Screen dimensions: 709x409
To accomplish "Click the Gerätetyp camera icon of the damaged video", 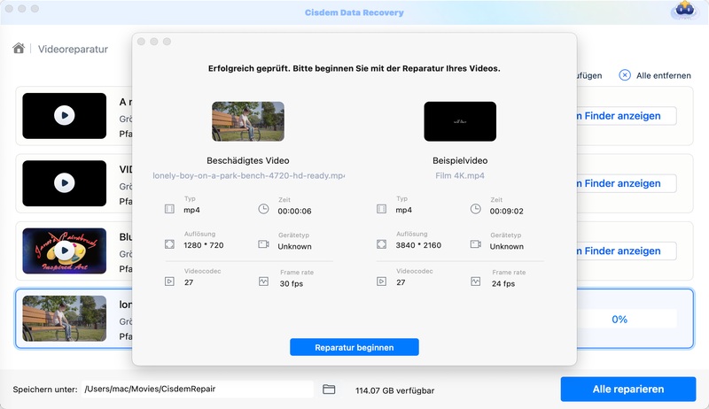I will point(263,244).
